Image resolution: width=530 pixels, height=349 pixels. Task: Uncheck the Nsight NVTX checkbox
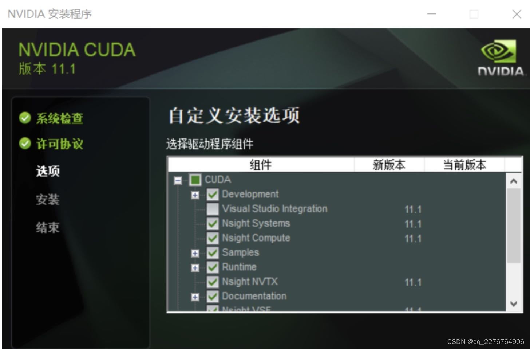coord(213,282)
